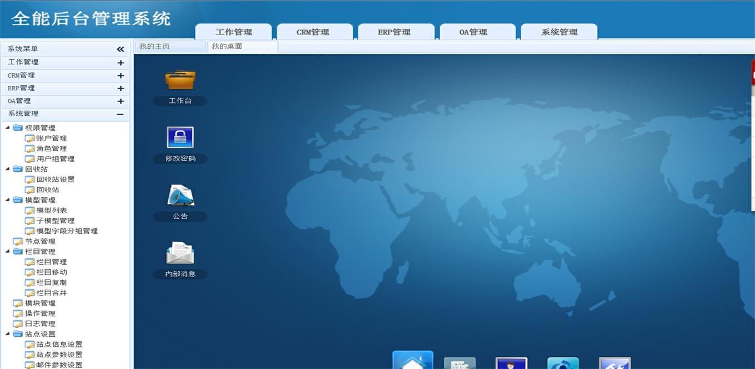Click the page icon beside 角色管理

pos(29,148)
